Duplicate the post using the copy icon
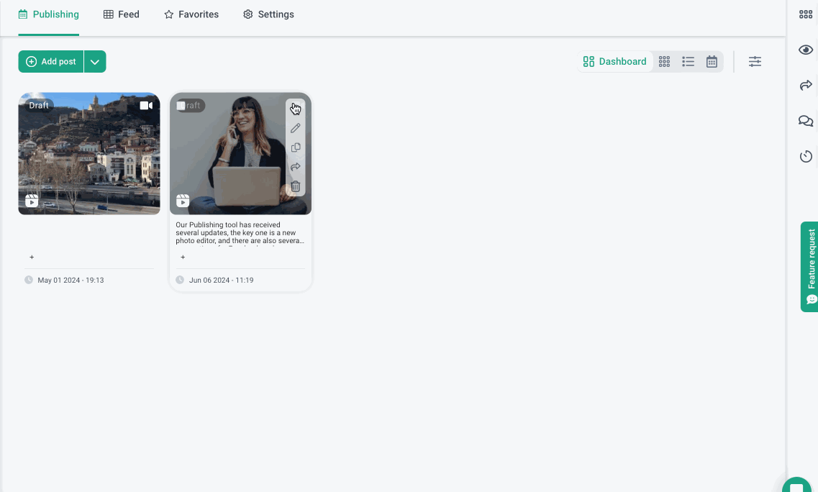Viewport: 818px width, 492px height. tap(295, 147)
